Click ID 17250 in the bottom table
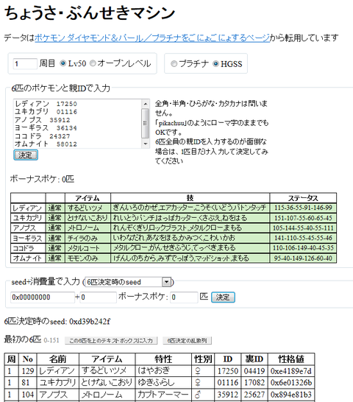The image size is (353, 402). pyautogui.click(x=228, y=371)
